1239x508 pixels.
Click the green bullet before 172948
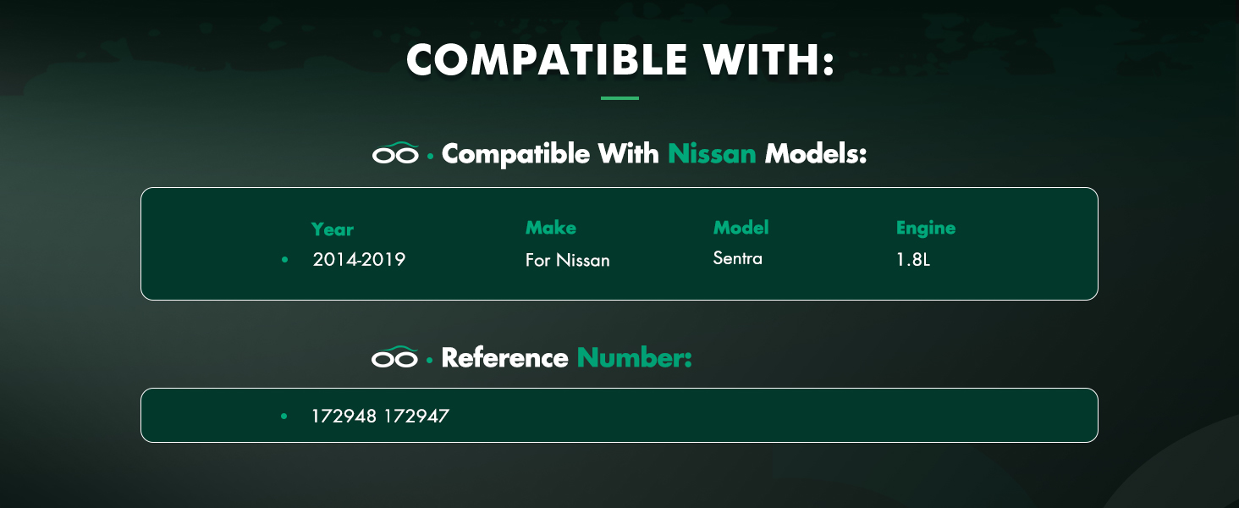(284, 416)
